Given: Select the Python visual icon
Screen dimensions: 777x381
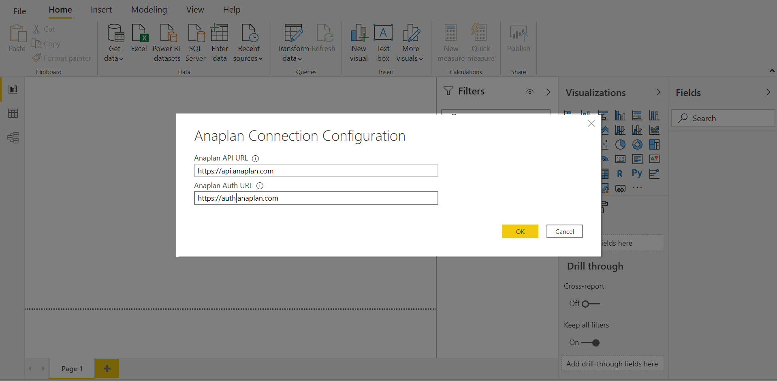Looking at the screenshot, I should (x=637, y=173).
